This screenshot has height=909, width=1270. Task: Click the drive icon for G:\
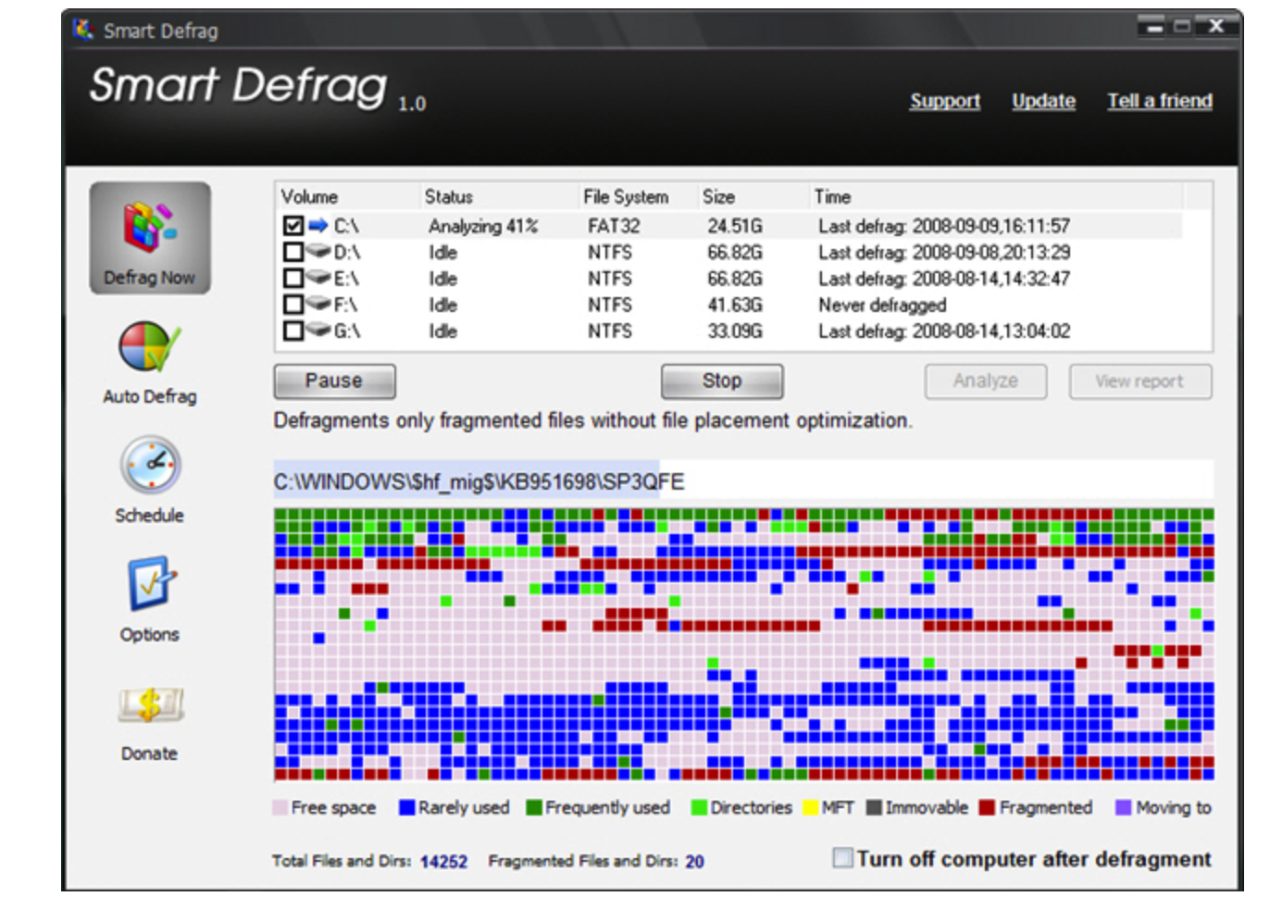[318, 329]
